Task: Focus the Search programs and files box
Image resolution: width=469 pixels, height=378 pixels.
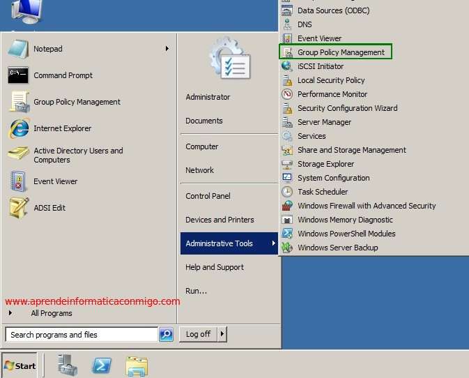Action: click(82, 334)
